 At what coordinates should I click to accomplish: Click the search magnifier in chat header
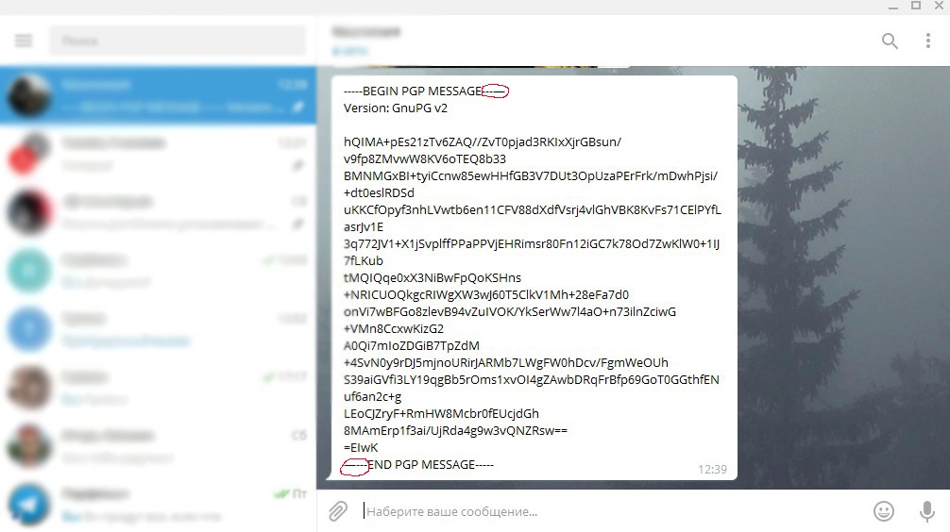(x=890, y=41)
